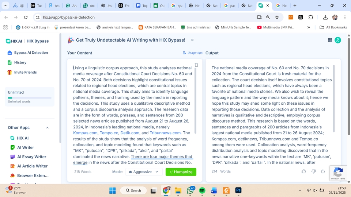
Task: Expand the hidden bookmarks chevron
Action: click(309, 27)
